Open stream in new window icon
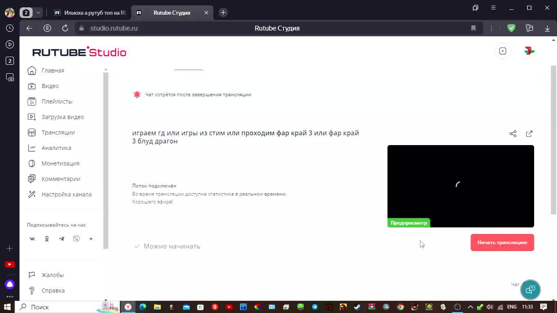Screen dimensions: 557x313 pyautogui.click(x=529, y=134)
